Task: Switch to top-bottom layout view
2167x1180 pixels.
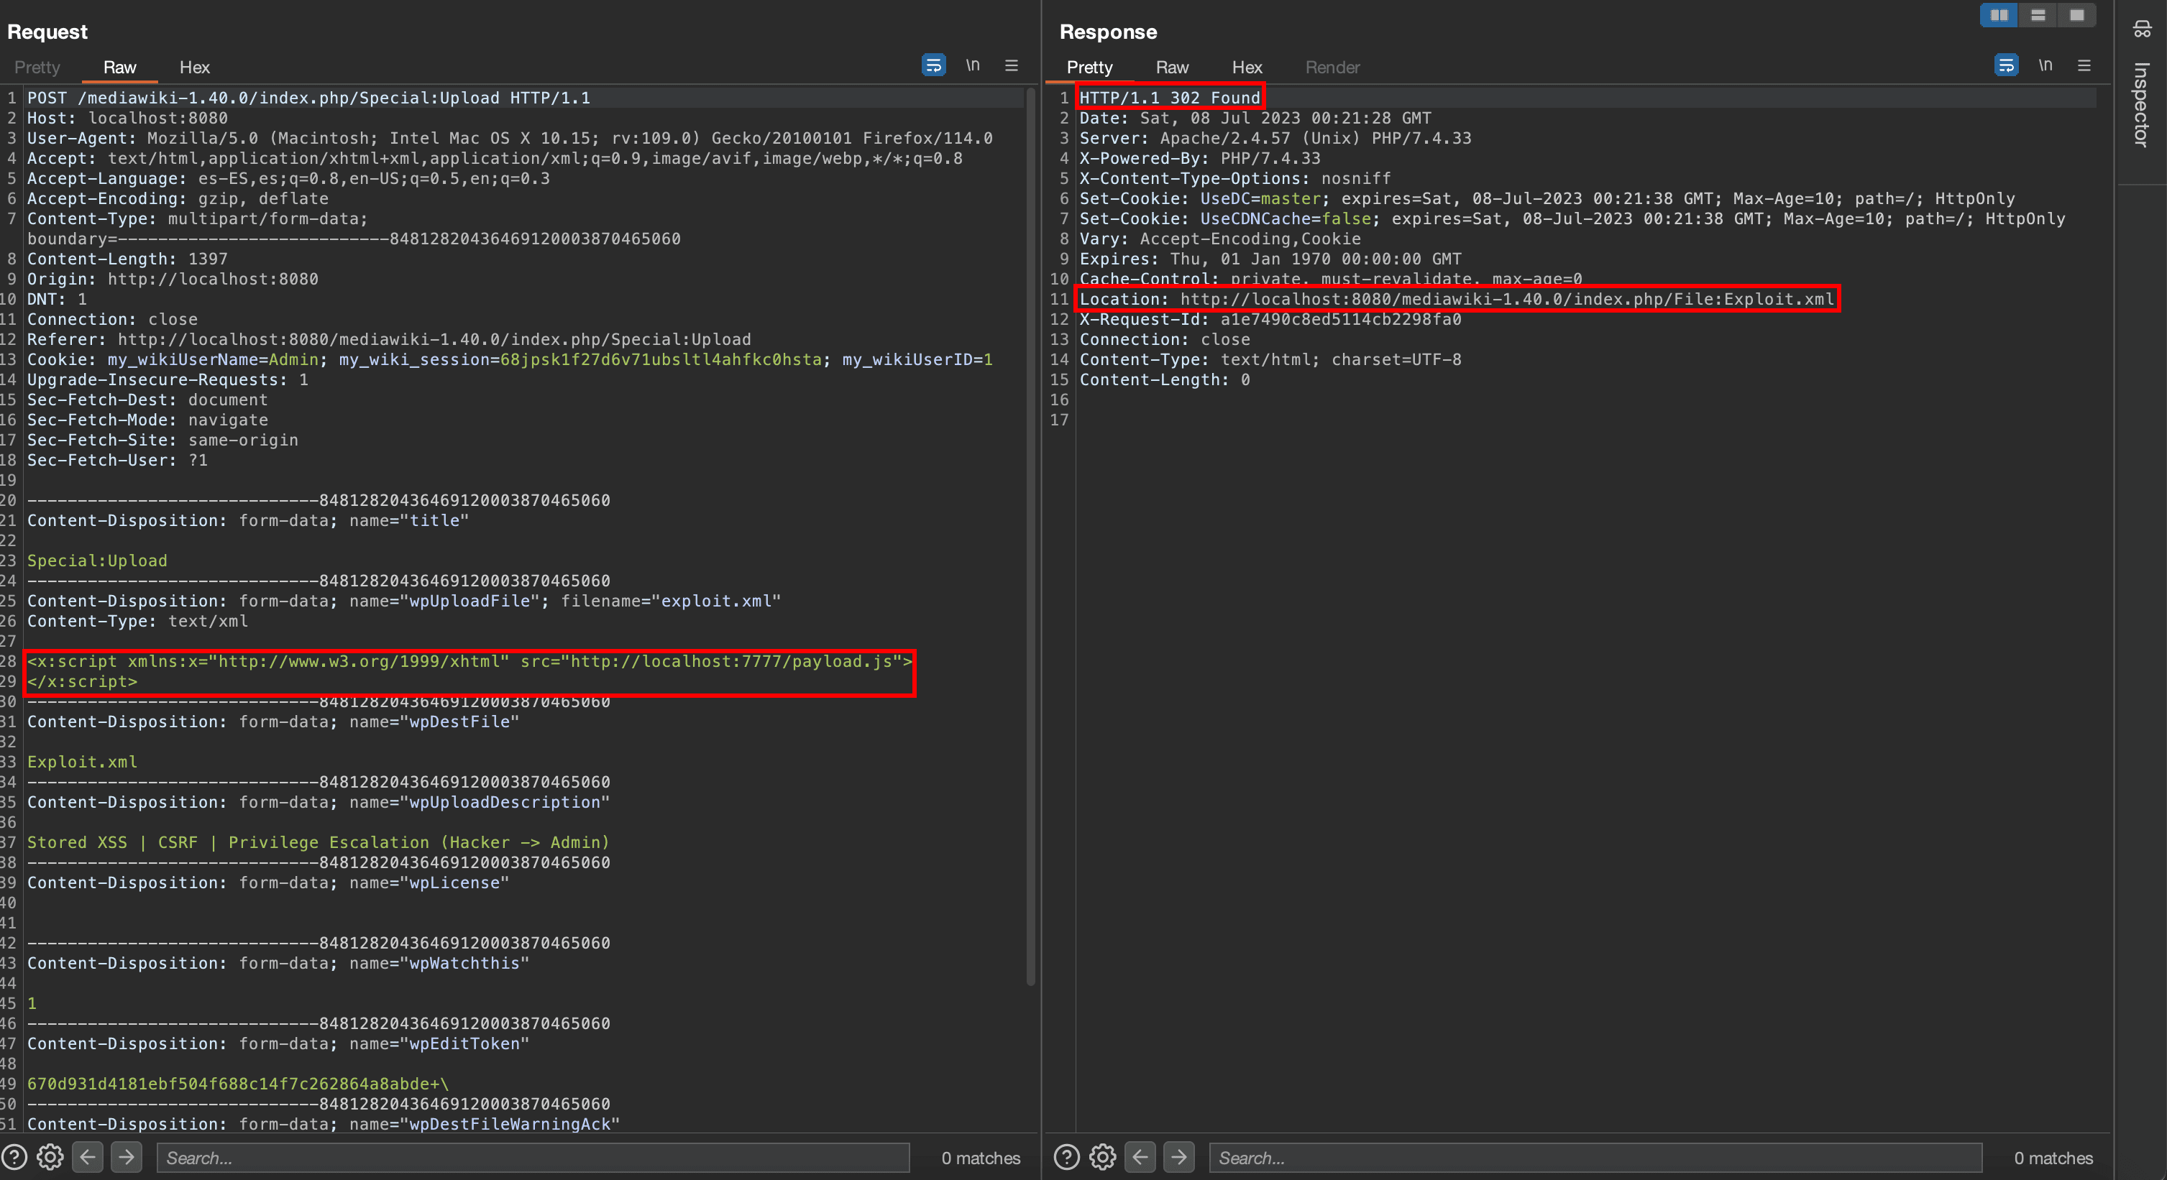Action: coord(2038,15)
